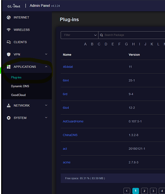
Task: Expand the System menu chevron
Action: [46, 118]
